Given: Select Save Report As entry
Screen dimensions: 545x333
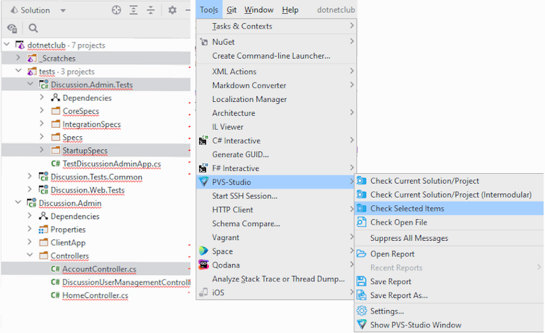Looking at the screenshot, I should coord(398,295).
